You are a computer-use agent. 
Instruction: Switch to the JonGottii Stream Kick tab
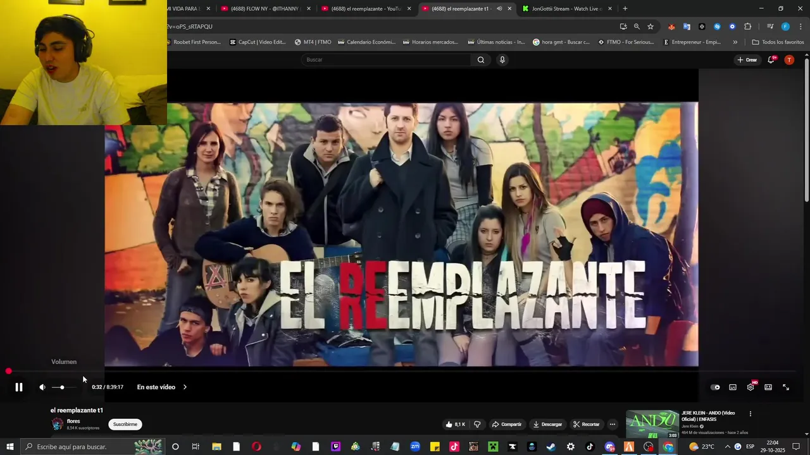coord(567,9)
